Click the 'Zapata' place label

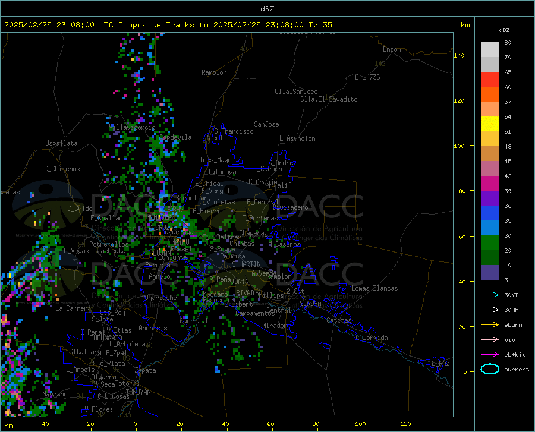pos(146,370)
